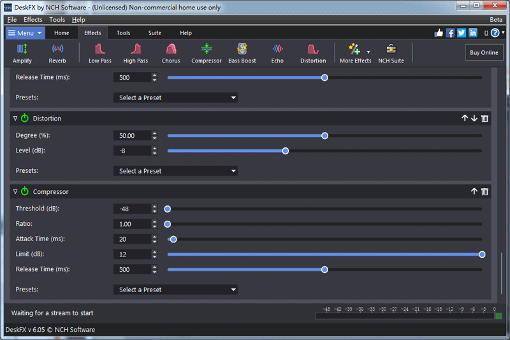510x340 pixels.
Task: Delete the Distortion effect with trash icon
Action: (x=484, y=118)
